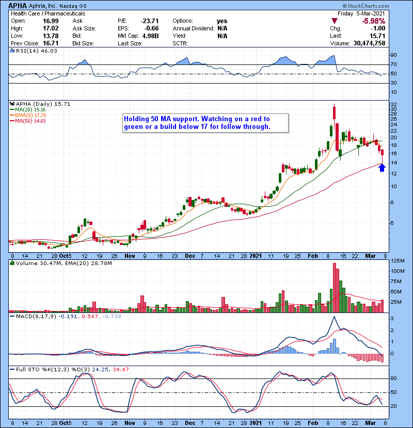Click the Volume 30,474,758 value
This screenshot has width=413, height=428.
coord(369,43)
